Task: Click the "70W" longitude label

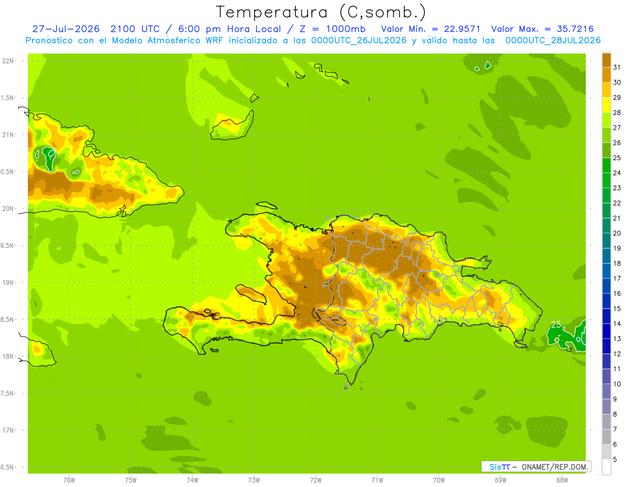Action: tap(439, 480)
